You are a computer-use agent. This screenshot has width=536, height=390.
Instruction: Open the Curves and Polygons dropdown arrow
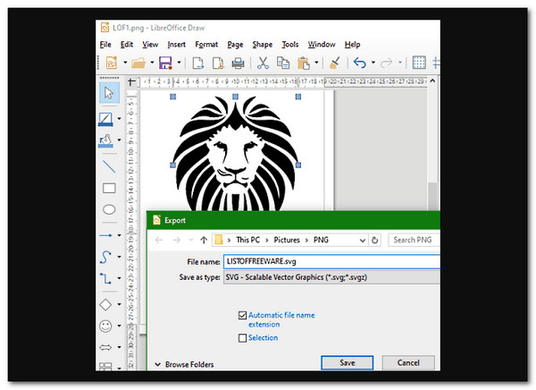pyautogui.click(x=119, y=257)
